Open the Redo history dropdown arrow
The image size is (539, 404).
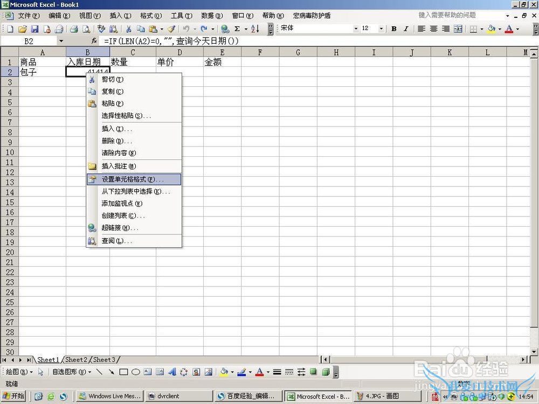point(213,29)
